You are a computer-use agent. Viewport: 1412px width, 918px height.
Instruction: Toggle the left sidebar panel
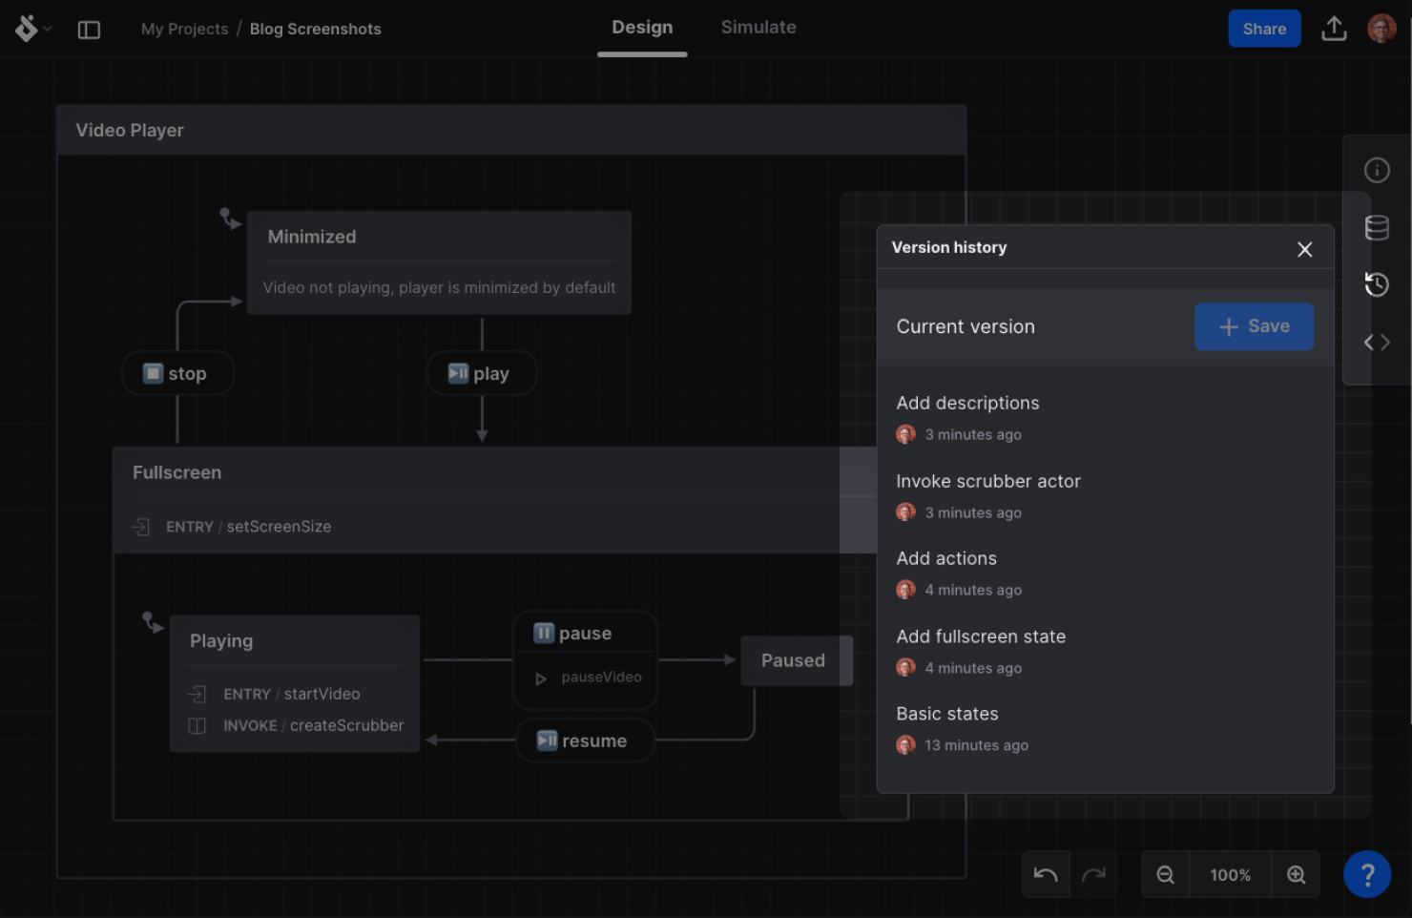tap(89, 30)
